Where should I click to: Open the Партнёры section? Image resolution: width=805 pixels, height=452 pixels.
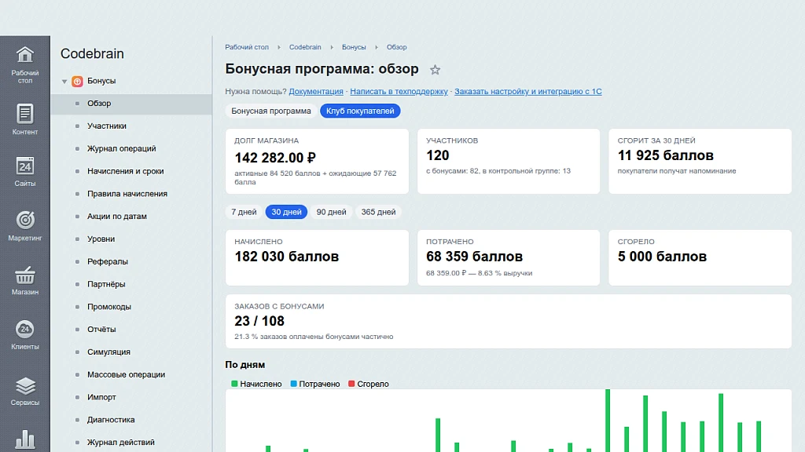pyautogui.click(x=106, y=284)
